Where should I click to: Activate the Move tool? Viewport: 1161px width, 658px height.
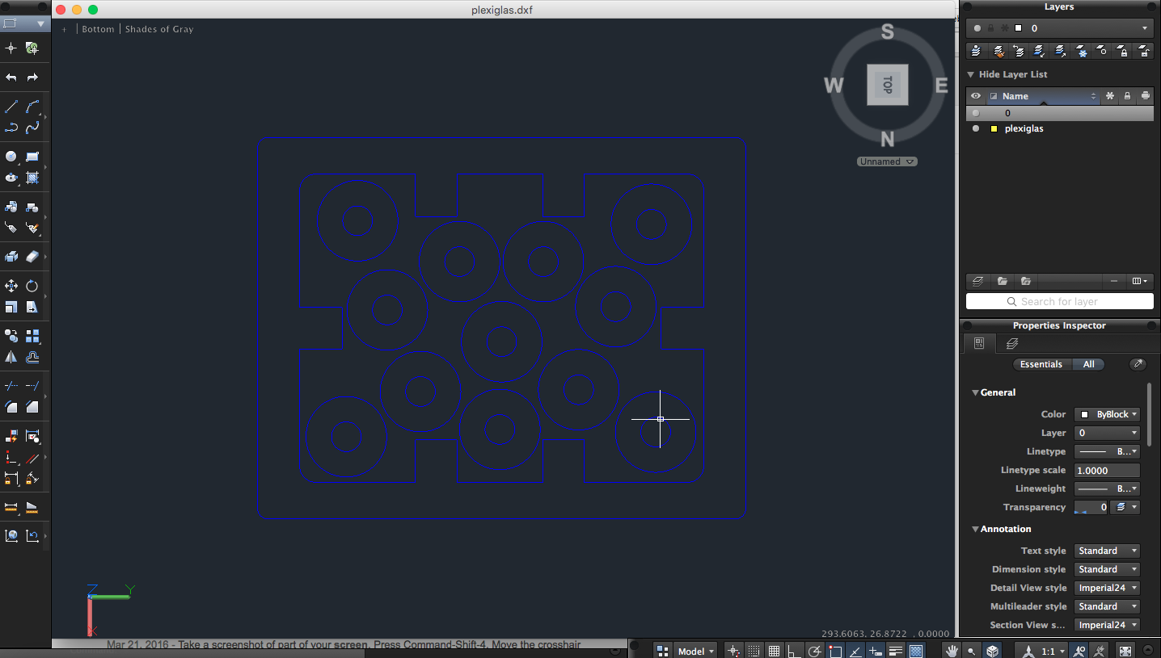point(11,286)
